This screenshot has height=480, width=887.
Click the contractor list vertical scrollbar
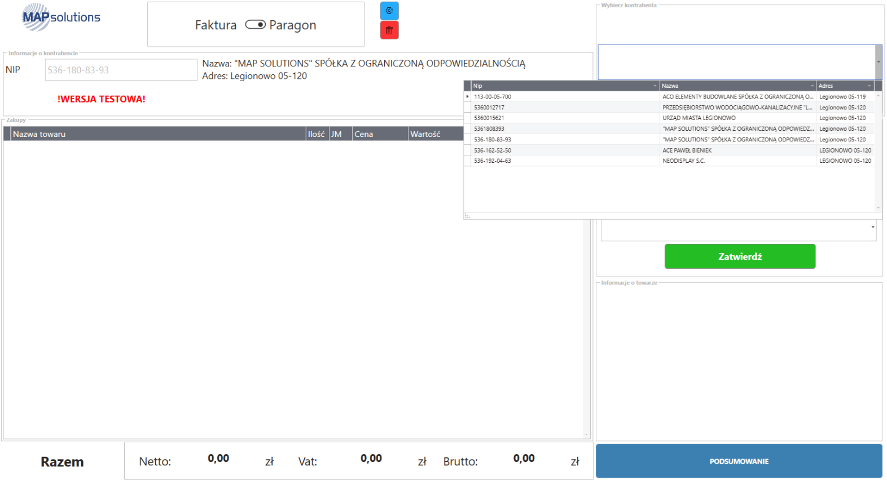pos(877,152)
